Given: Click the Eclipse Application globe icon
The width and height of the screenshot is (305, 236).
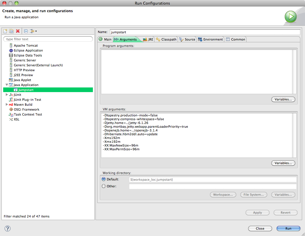Looking at the screenshot, I should [x=11, y=50].
